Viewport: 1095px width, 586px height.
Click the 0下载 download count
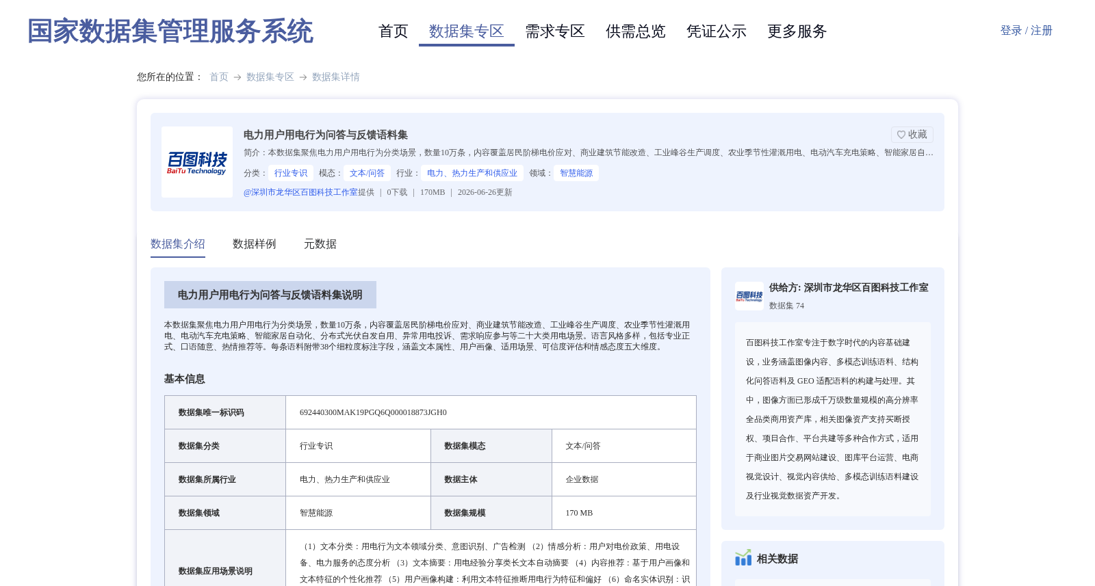coord(397,192)
